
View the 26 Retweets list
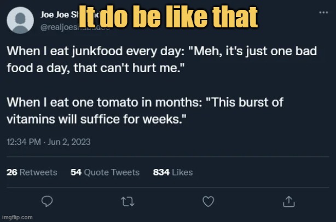[x=32, y=172]
